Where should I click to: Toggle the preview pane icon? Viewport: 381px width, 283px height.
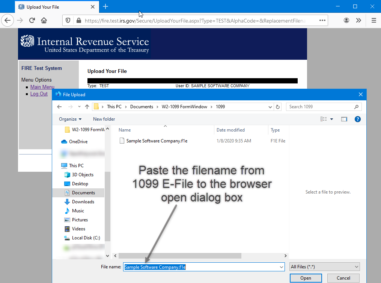tap(344, 119)
